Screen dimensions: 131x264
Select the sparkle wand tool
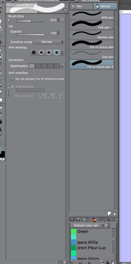(1, 64)
